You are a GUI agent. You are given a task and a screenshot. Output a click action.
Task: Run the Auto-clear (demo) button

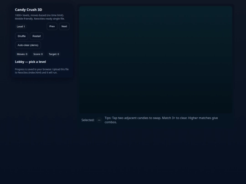28,45
